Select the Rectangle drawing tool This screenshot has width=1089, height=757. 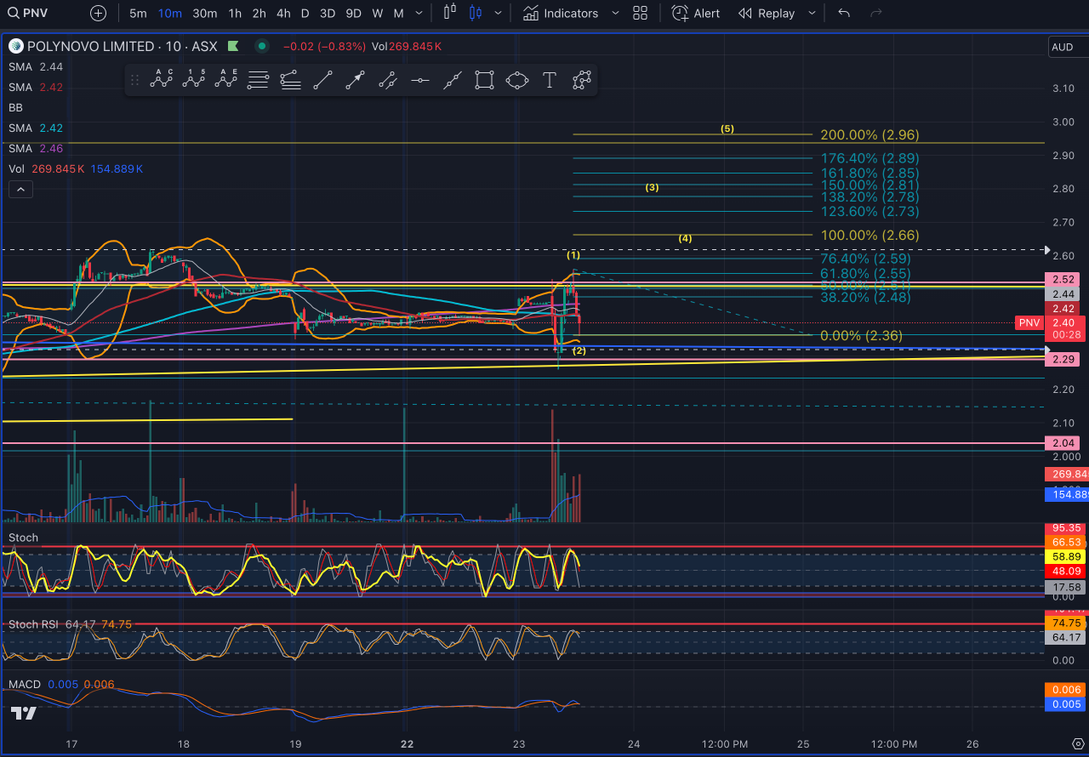(x=485, y=80)
